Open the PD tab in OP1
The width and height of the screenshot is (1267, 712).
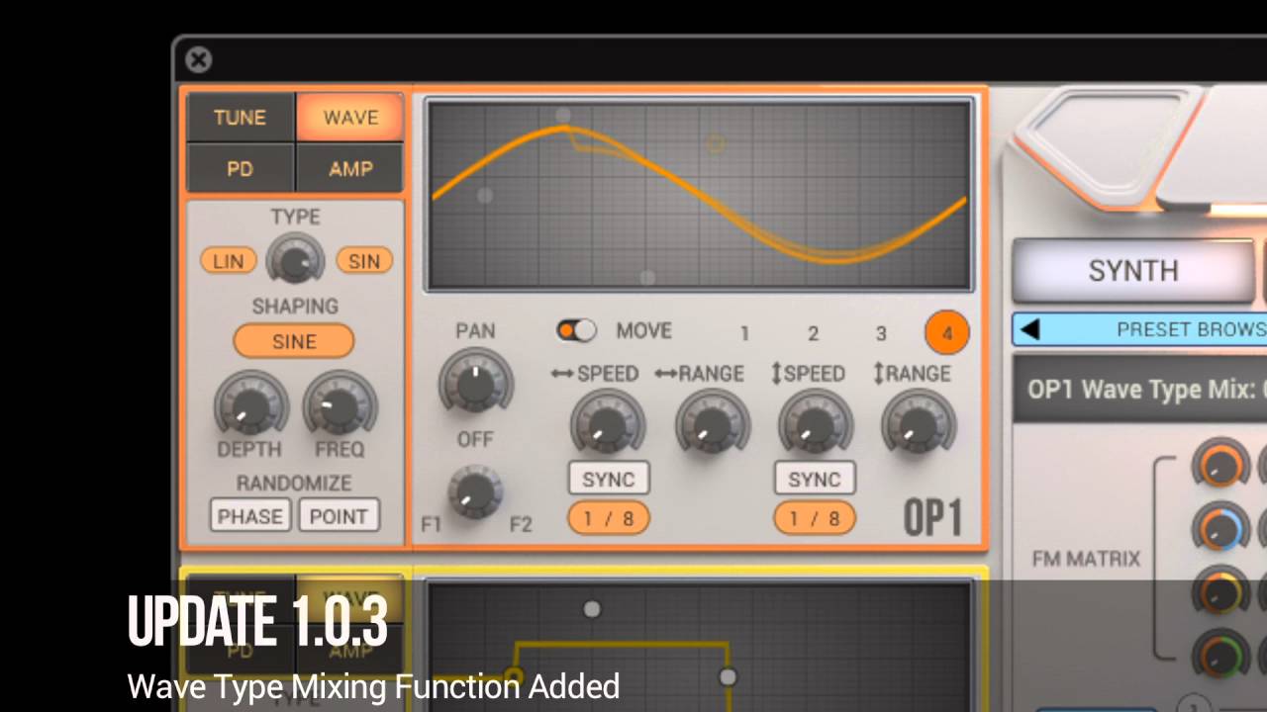240,168
